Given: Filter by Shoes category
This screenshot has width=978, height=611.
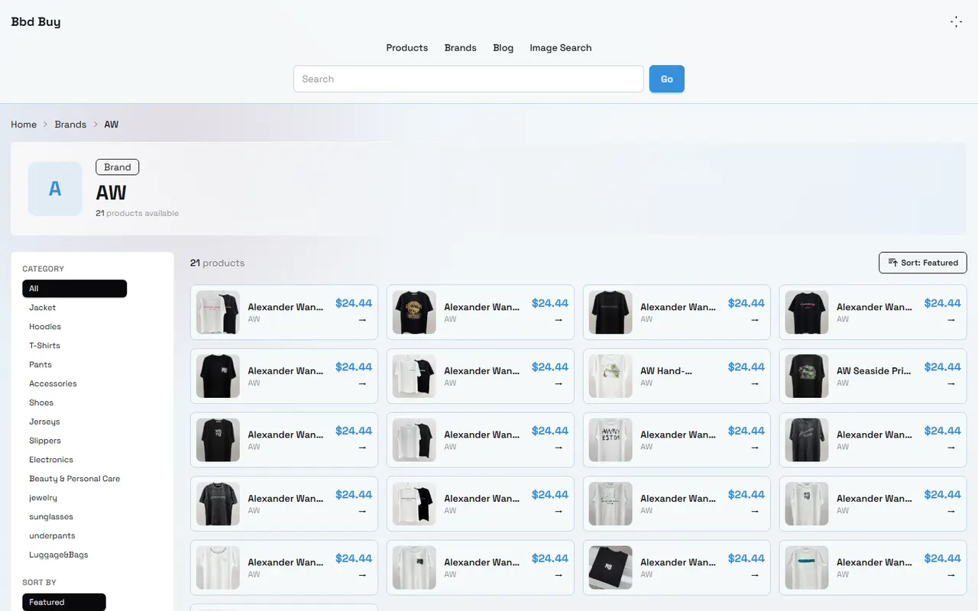Looking at the screenshot, I should [41, 403].
